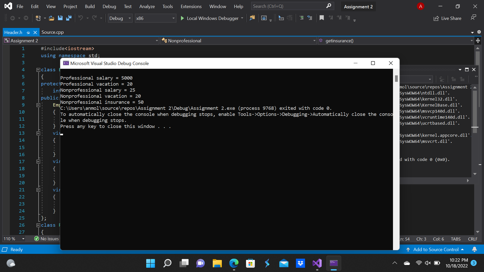This screenshot has height=272, width=484.
Task: Click the notifications bell in status bar
Action: (474, 249)
